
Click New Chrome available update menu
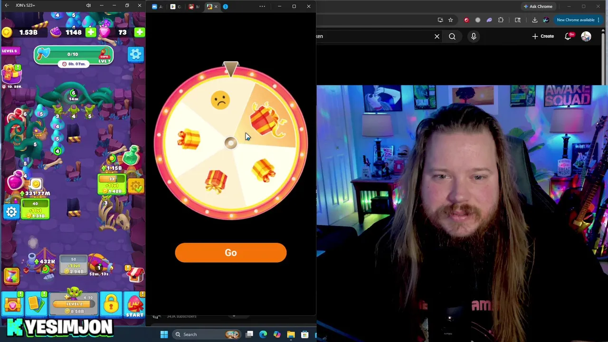pos(578,20)
